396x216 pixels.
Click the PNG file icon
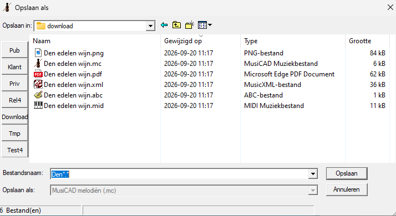click(38, 53)
